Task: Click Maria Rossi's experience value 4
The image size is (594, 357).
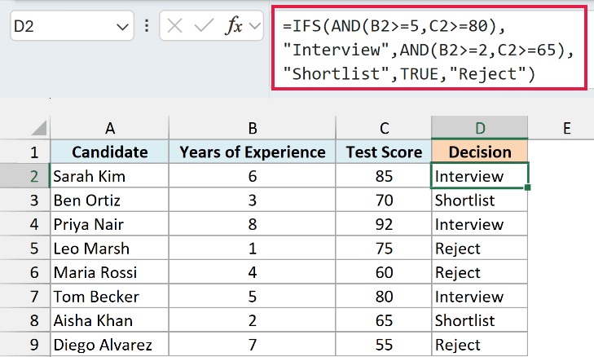Action: (253, 272)
